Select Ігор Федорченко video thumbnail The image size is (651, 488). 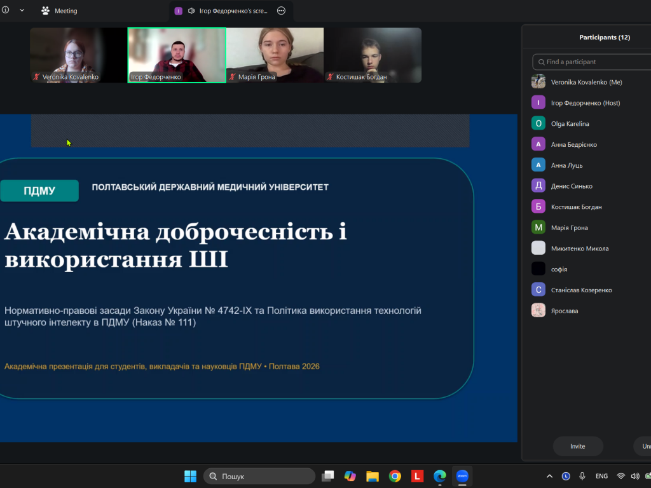(x=177, y=55)
